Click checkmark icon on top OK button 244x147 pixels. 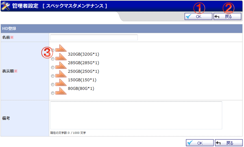click(189, 17)
